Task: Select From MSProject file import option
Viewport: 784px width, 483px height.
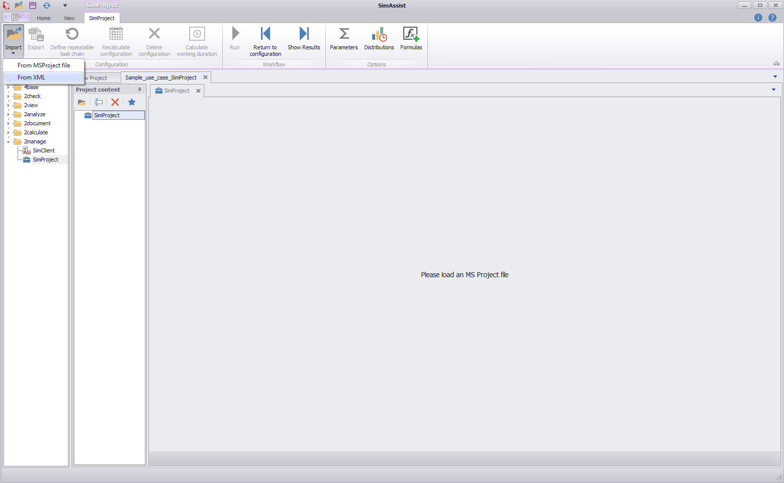Action: coord(44,65)
